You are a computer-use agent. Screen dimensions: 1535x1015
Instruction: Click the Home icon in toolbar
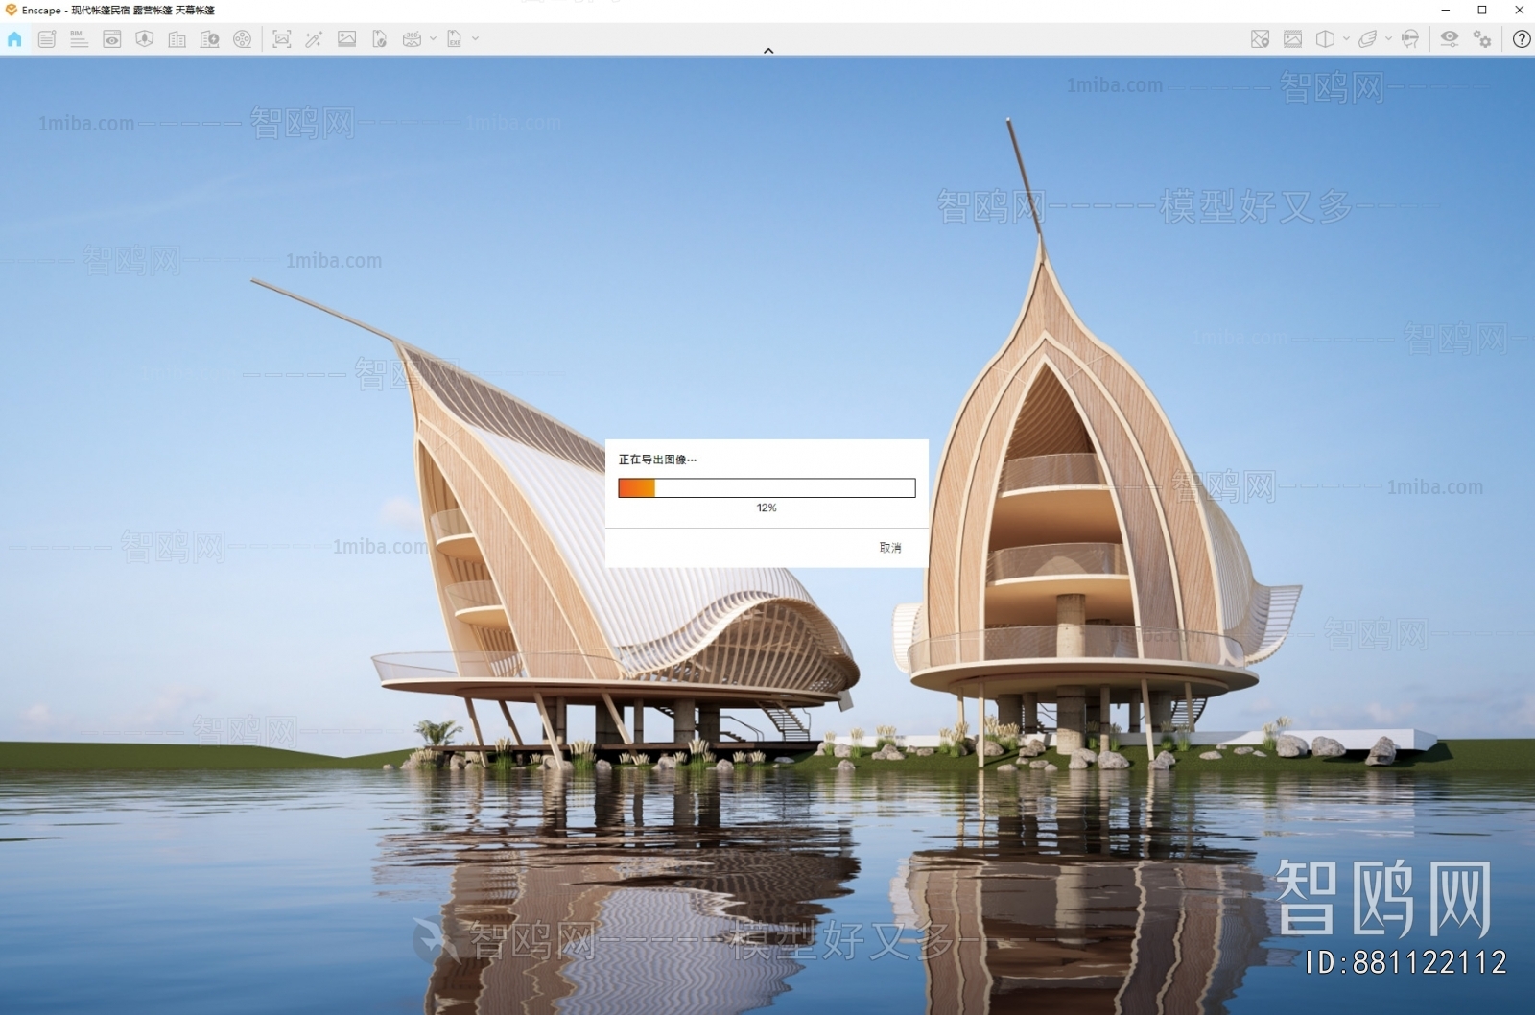point(14,39)
